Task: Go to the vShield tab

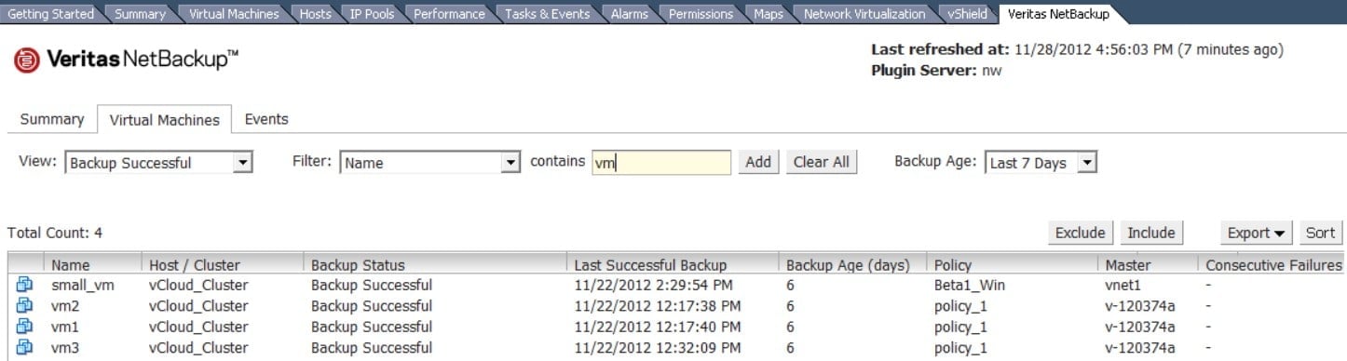Action: coord(967,14)
